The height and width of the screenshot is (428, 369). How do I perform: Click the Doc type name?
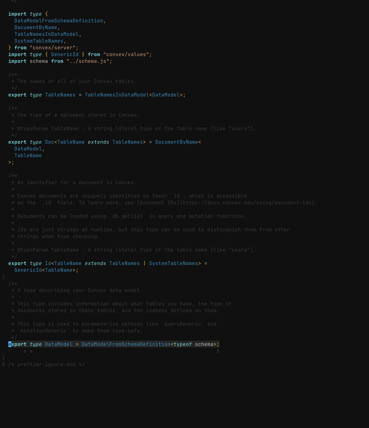point(50,142)
